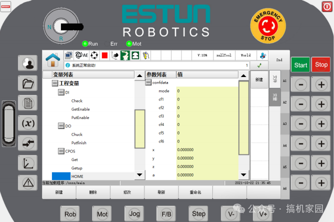Collapse the CPOS variable group

click(61, 151)
